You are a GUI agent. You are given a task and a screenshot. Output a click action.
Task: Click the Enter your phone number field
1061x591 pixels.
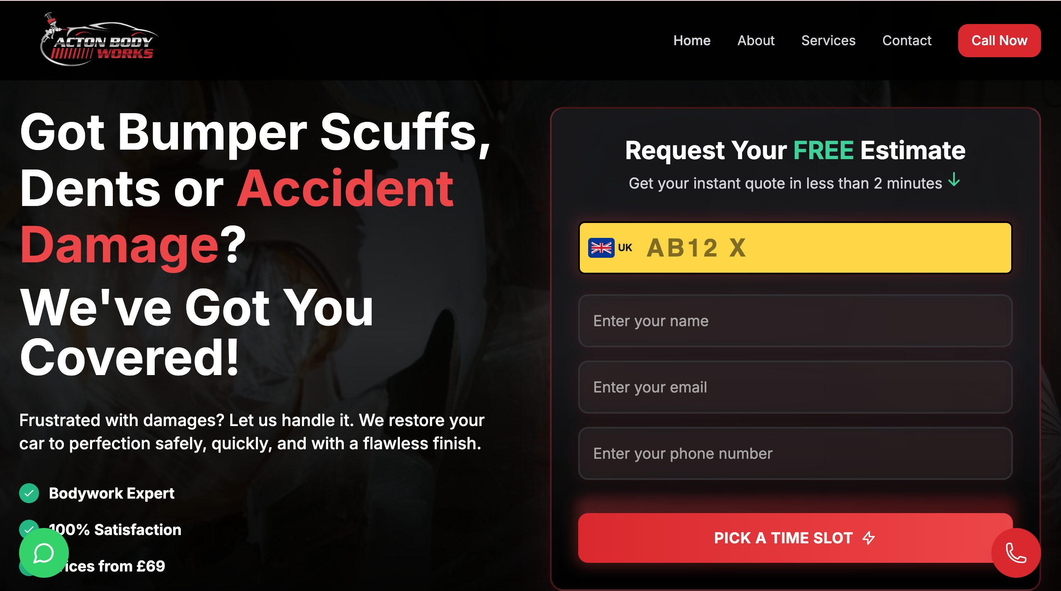(795, 453)
